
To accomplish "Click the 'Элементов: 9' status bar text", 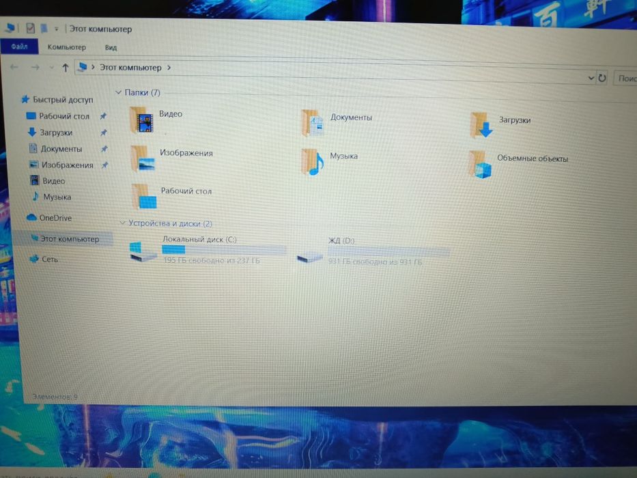I will coord(55,396).
